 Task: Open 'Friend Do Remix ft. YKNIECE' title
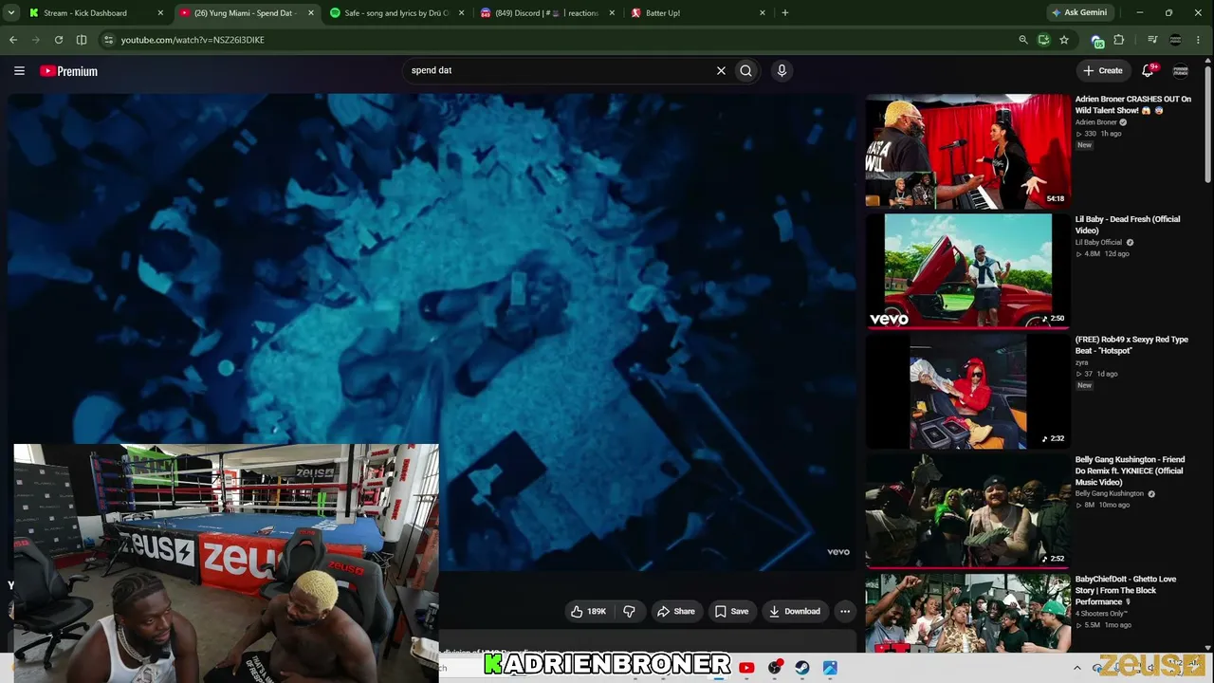point(1130,471)
